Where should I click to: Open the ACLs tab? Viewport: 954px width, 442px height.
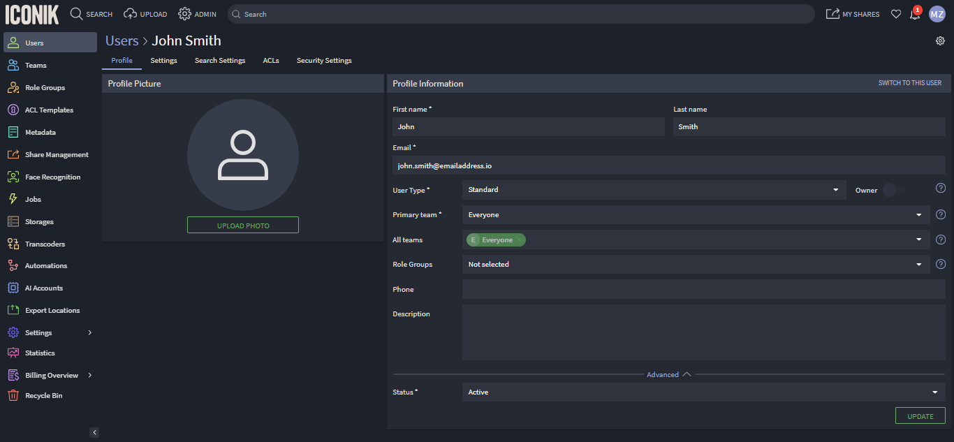[x=271, y=61]
